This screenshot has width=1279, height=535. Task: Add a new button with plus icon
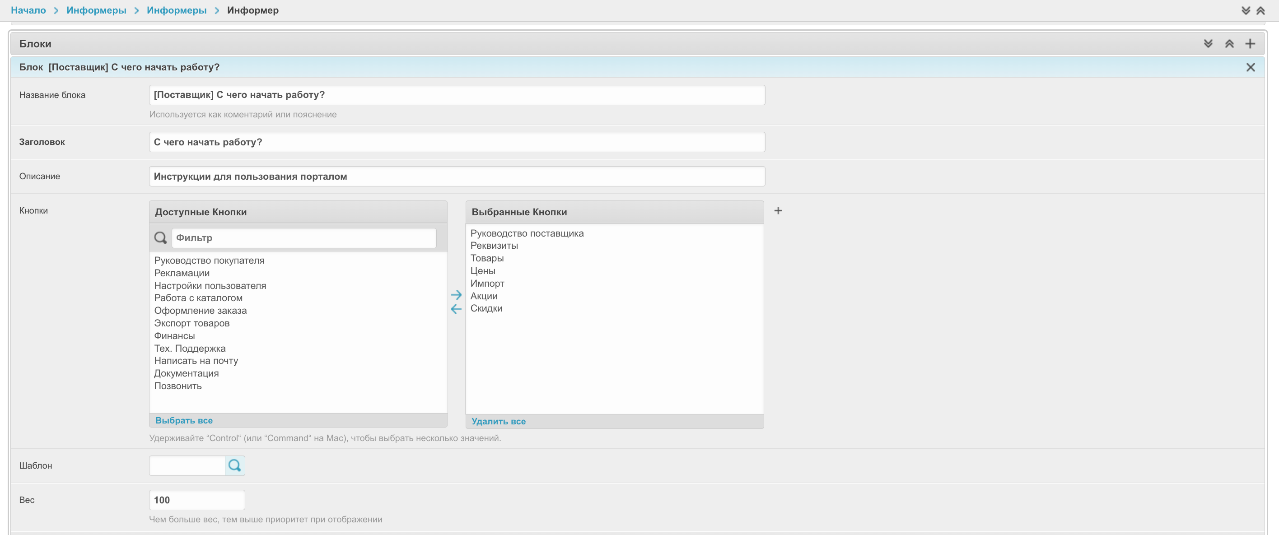[x=778, y=211]
